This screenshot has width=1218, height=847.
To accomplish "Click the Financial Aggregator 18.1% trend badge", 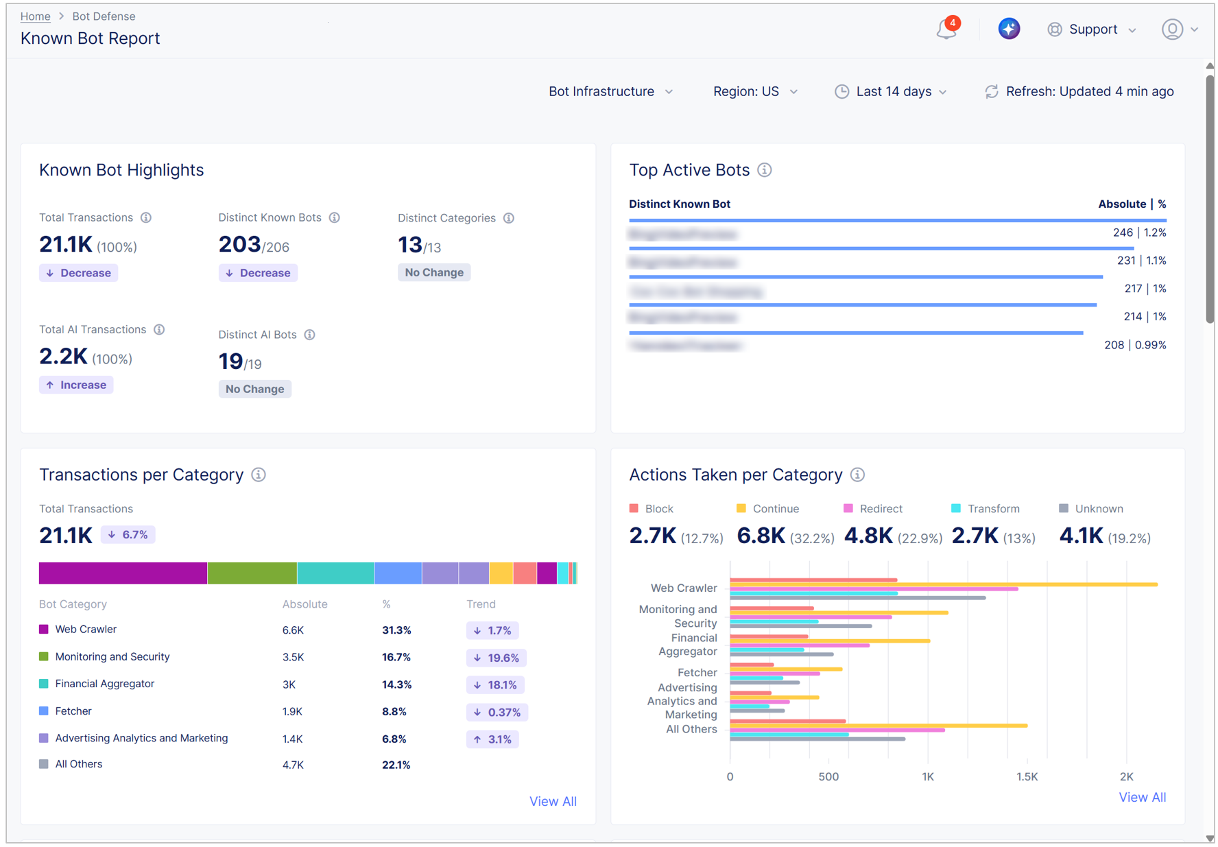I will point(495,684).
